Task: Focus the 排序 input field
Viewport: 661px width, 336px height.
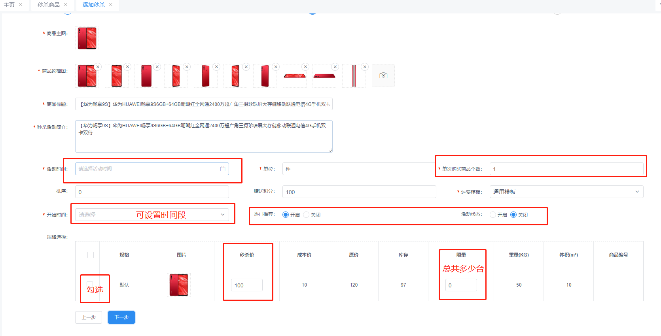Action: 152,192
